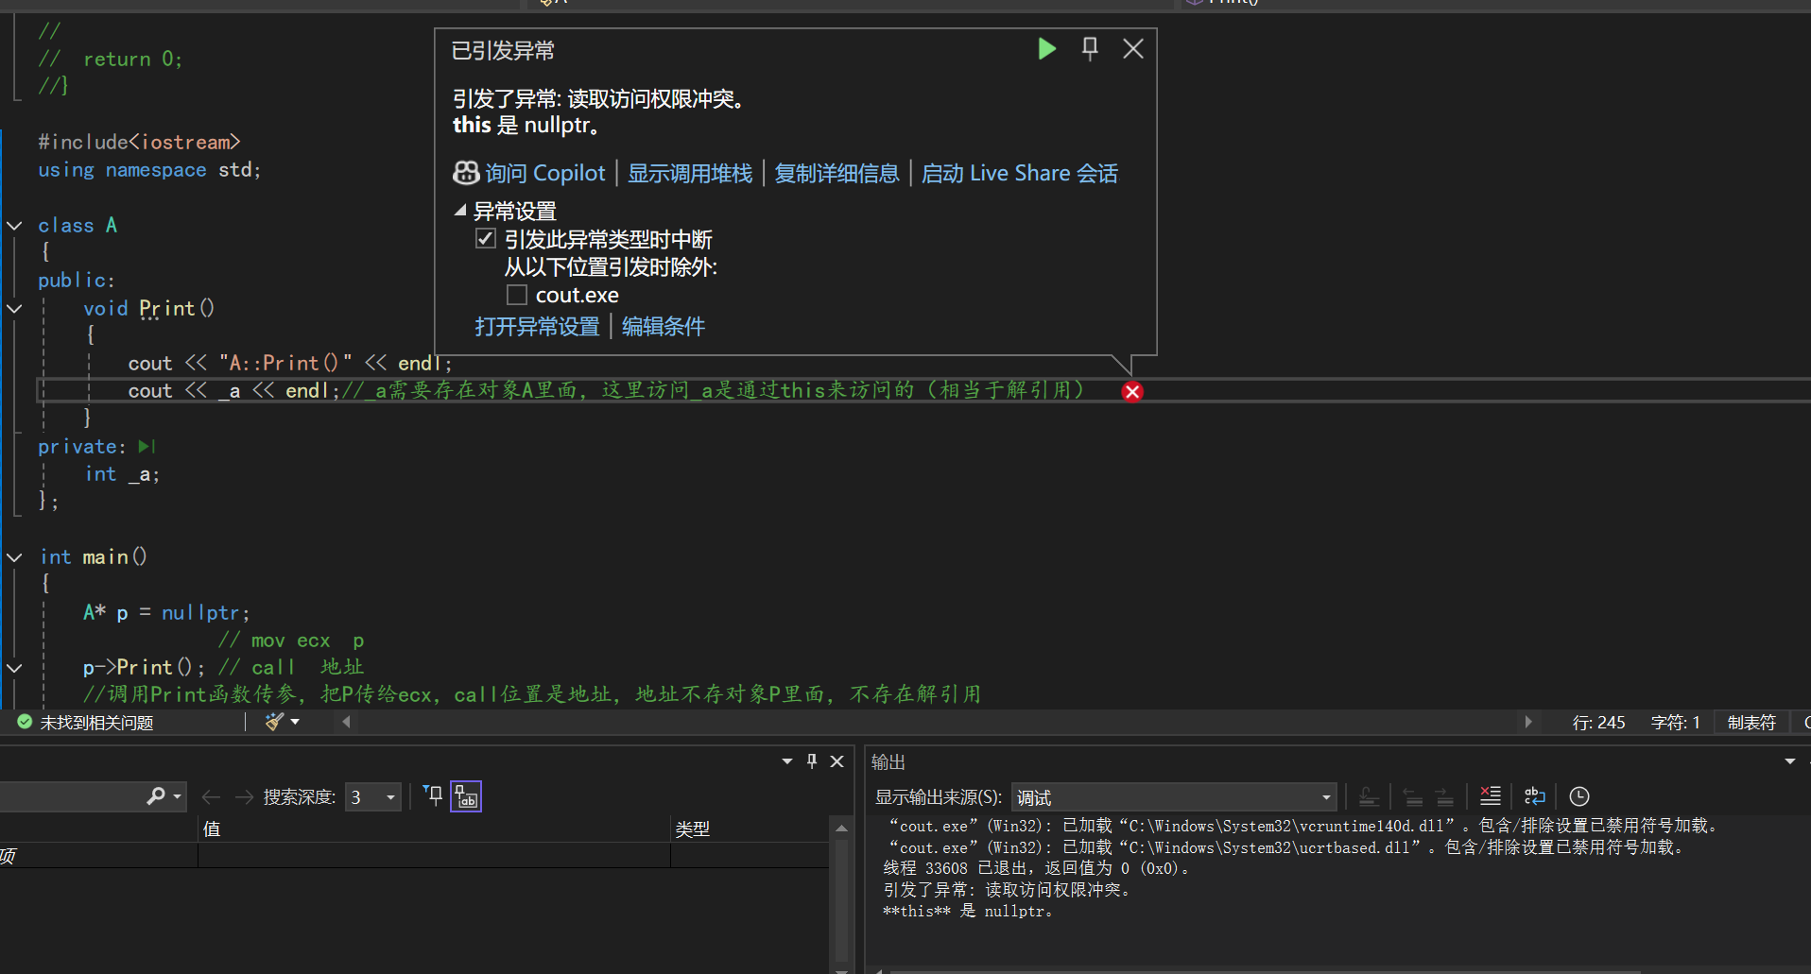Collapse the exception settings section
This screenshot has height=974, width=1811.
[460, 210]
